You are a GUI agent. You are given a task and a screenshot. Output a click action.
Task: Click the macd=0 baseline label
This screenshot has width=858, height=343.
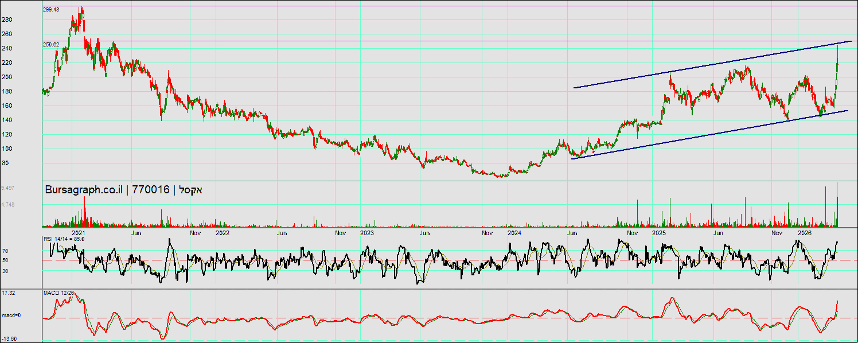pyautogui.click(x=11, y=316)
